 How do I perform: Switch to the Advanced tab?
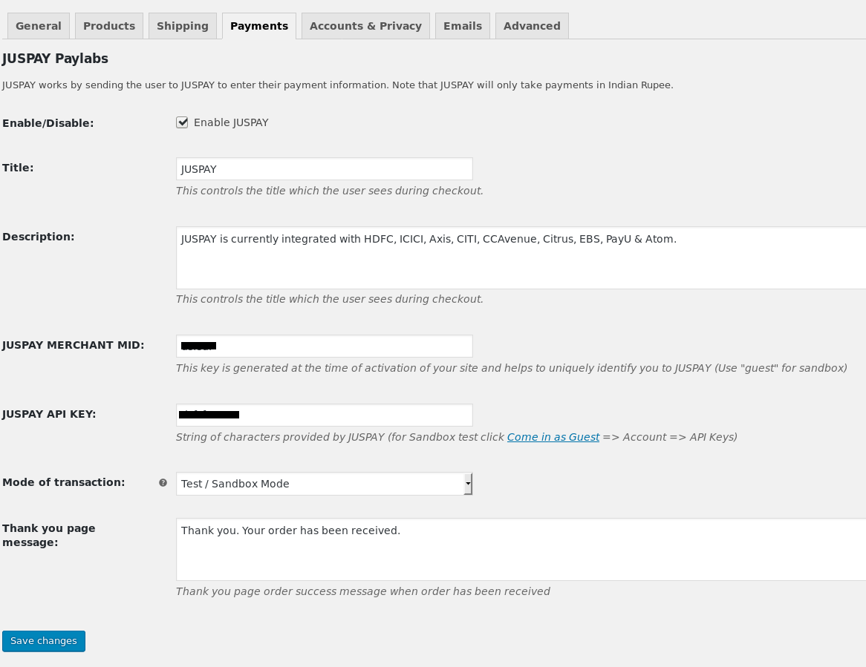532,26
